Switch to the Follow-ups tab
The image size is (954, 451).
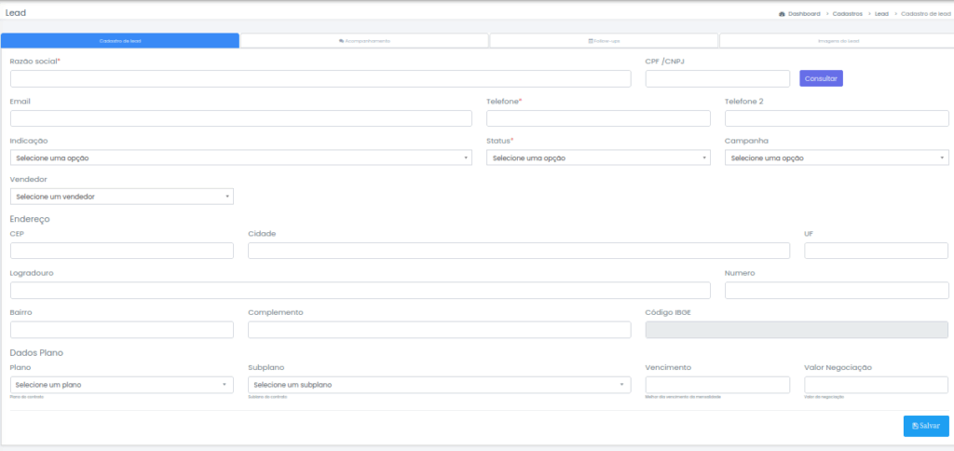coord(604,41)
